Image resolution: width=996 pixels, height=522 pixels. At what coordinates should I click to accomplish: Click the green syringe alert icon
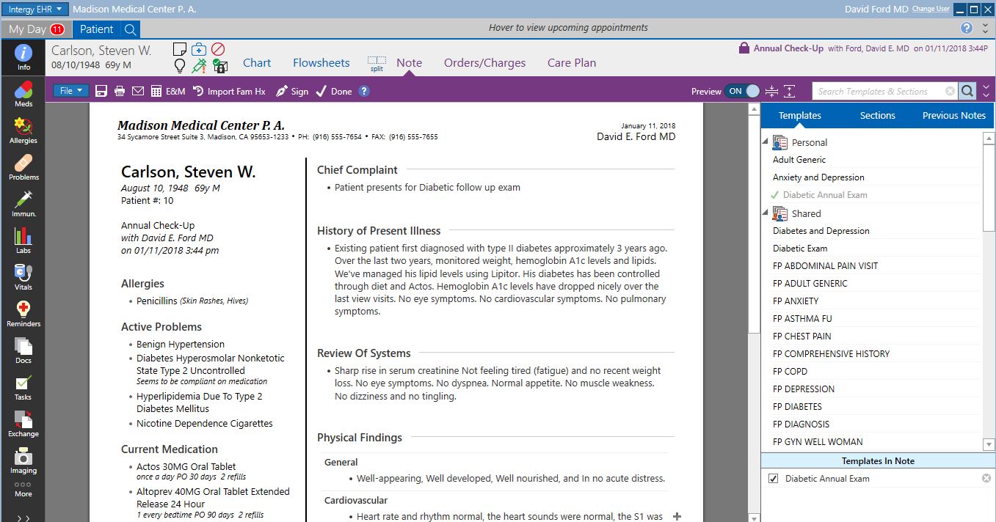pos(199,66)
